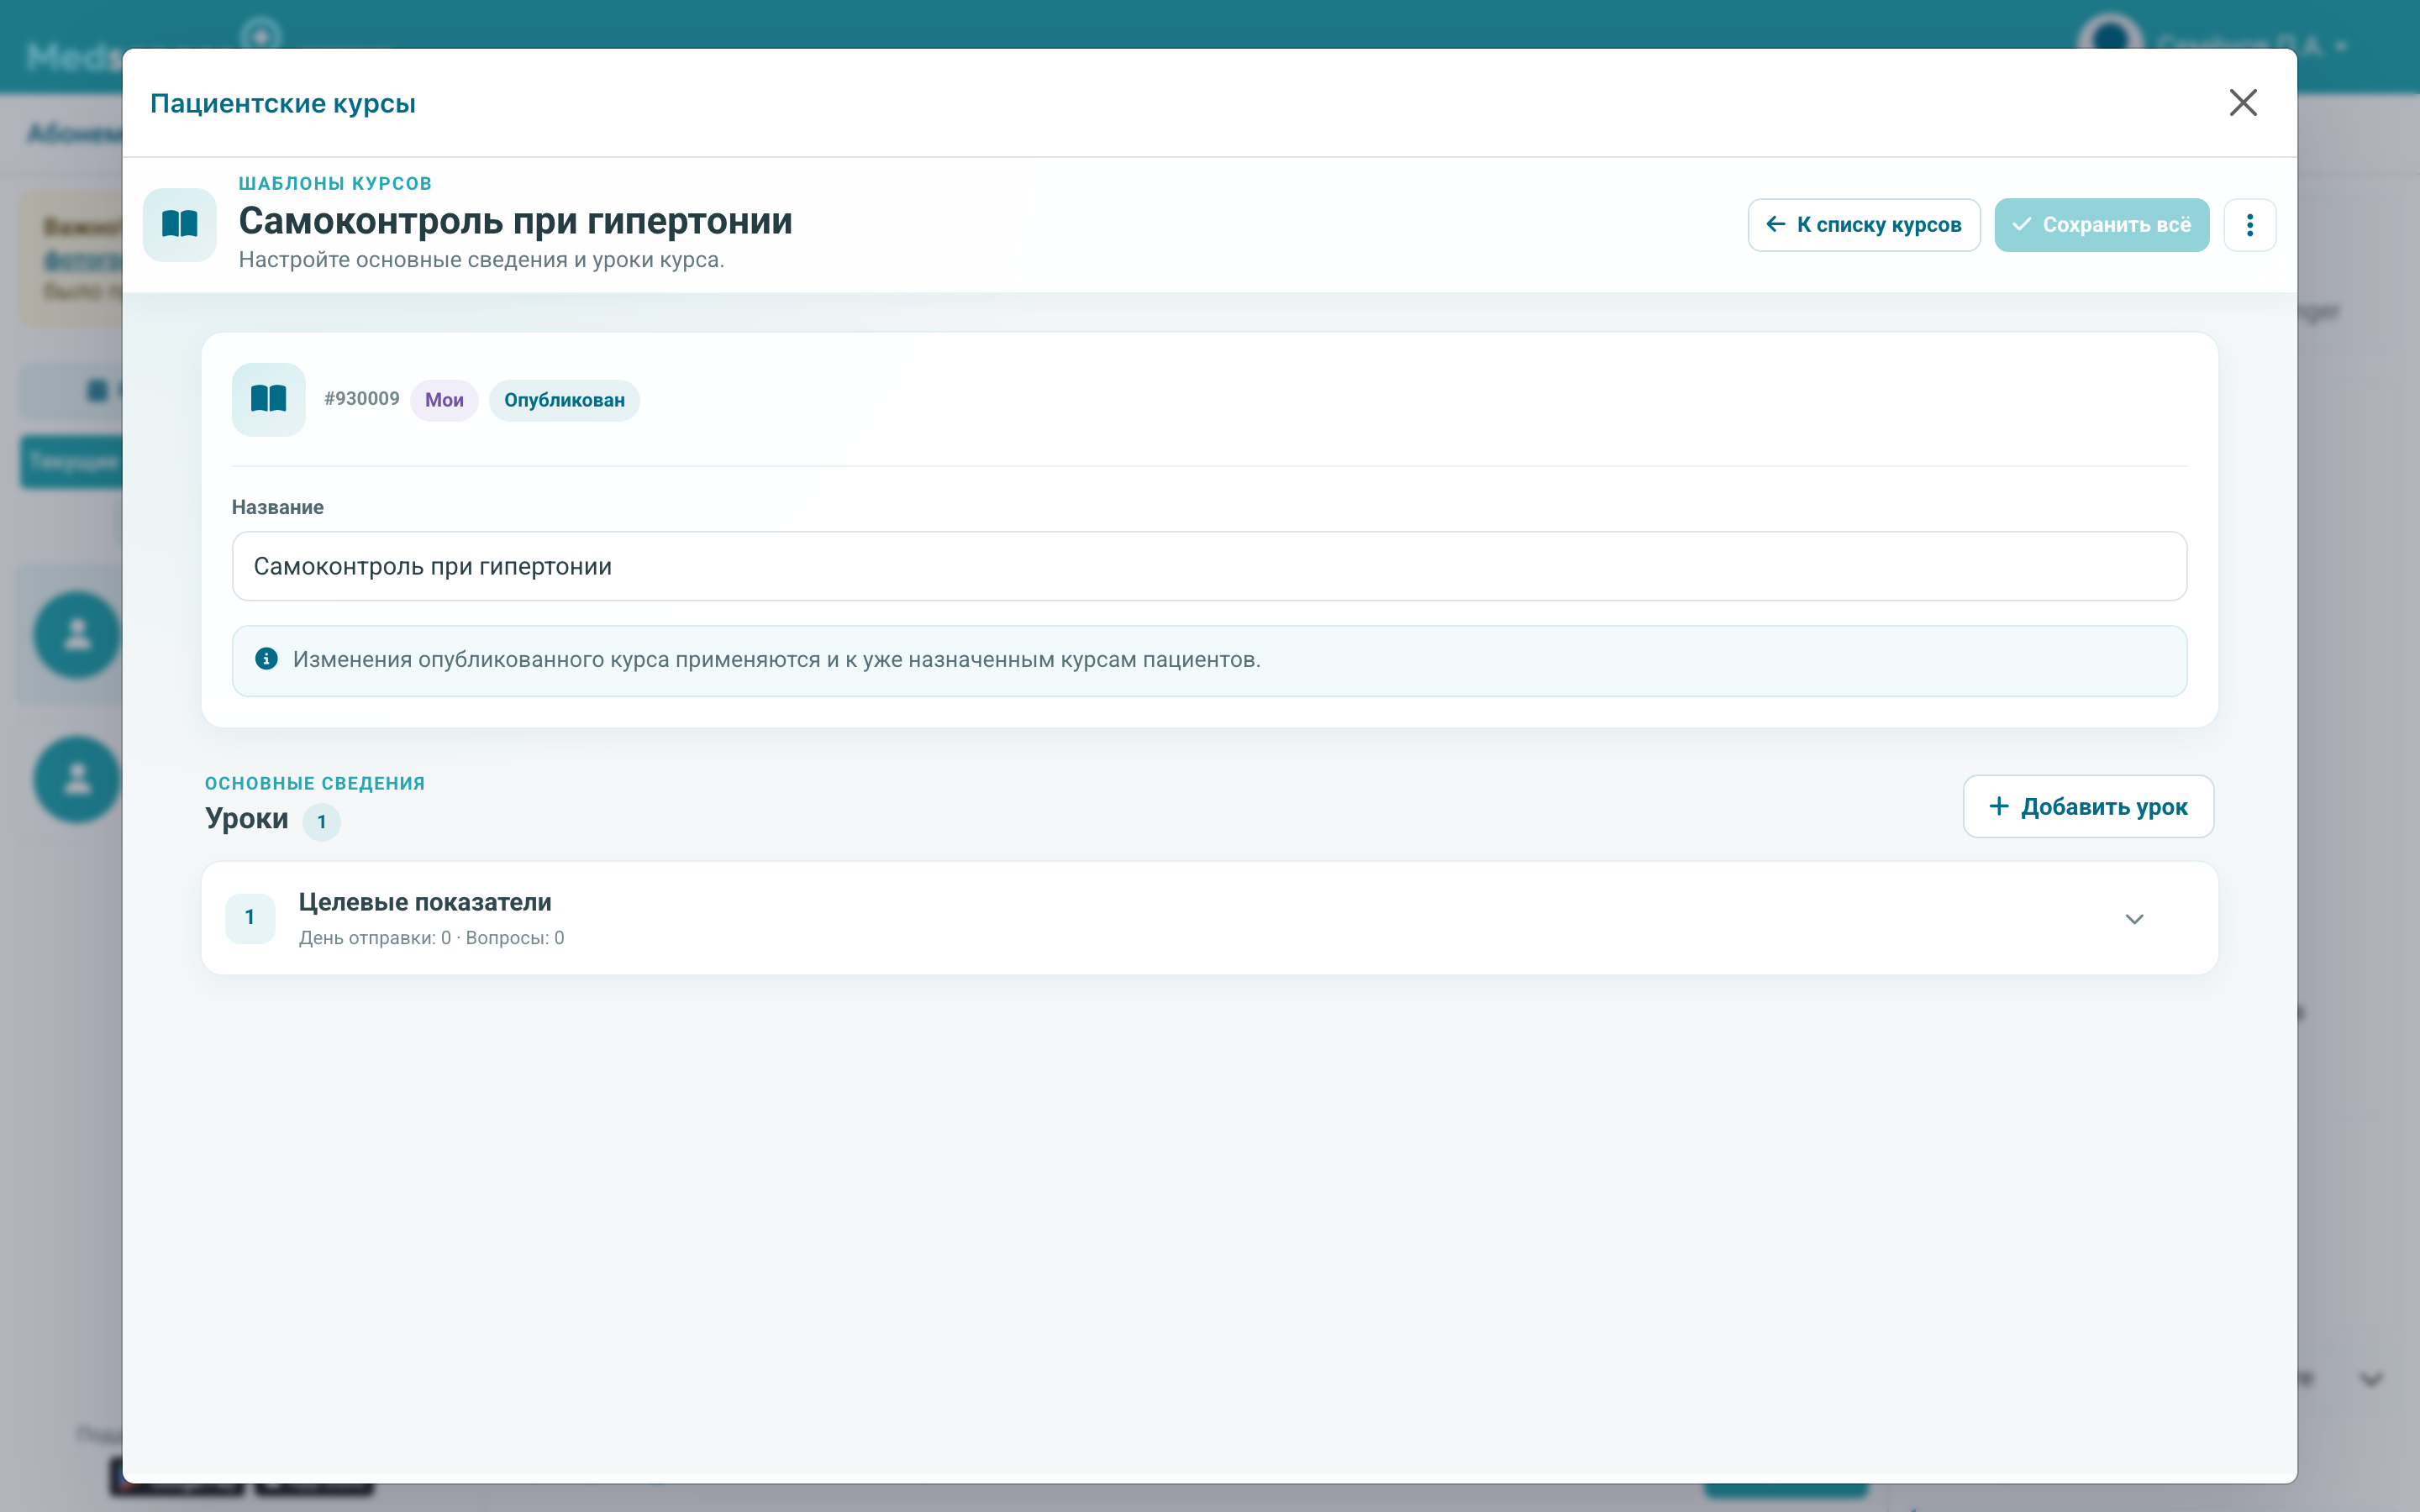Expand the Целевые показатели lesson chevron
The width and height of the screenshot is (2420, 1512).
(x=2134, y=919)
